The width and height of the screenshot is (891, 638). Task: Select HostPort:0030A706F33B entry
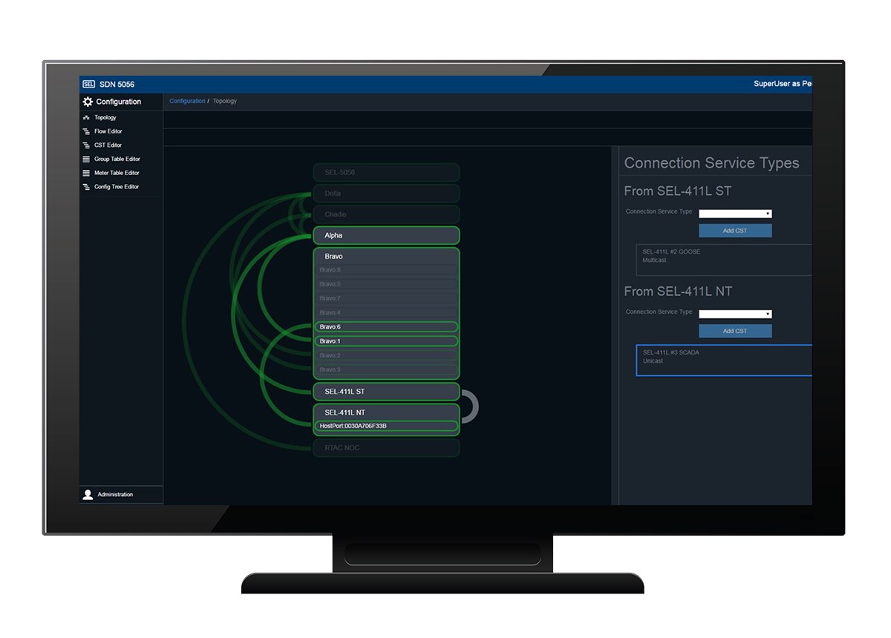click(386, 426)
